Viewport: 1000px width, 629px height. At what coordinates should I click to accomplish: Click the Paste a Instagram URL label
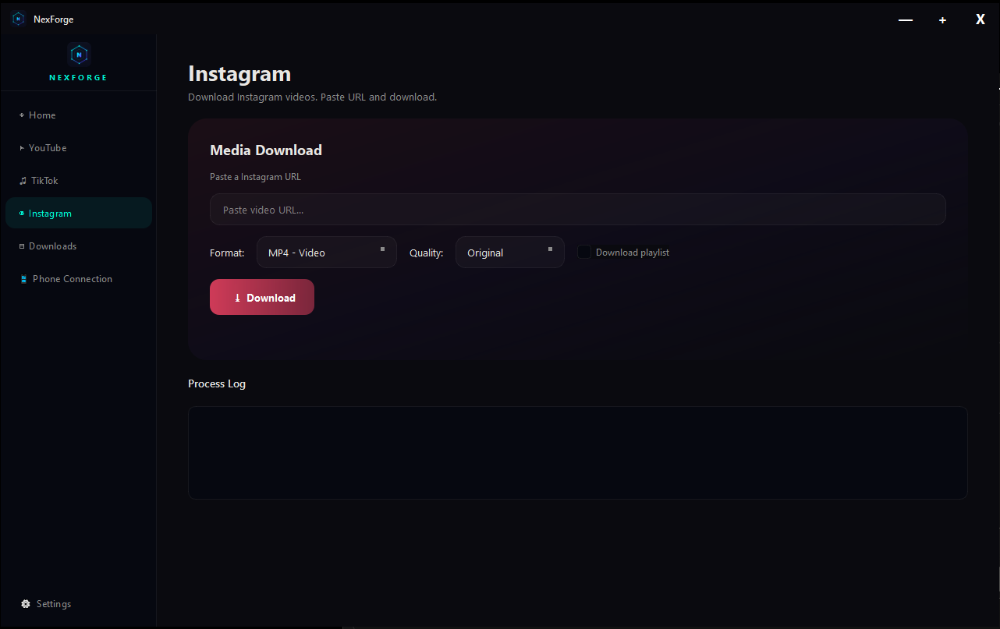255,177
